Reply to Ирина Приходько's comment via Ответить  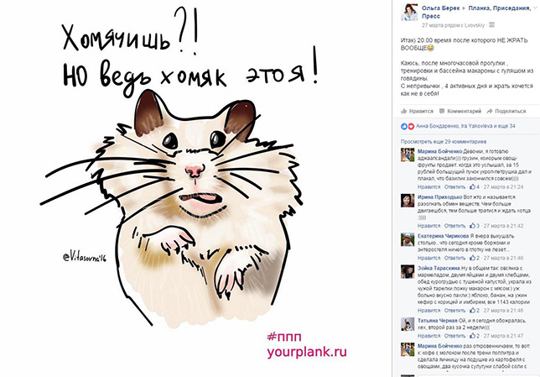[454, 226]
